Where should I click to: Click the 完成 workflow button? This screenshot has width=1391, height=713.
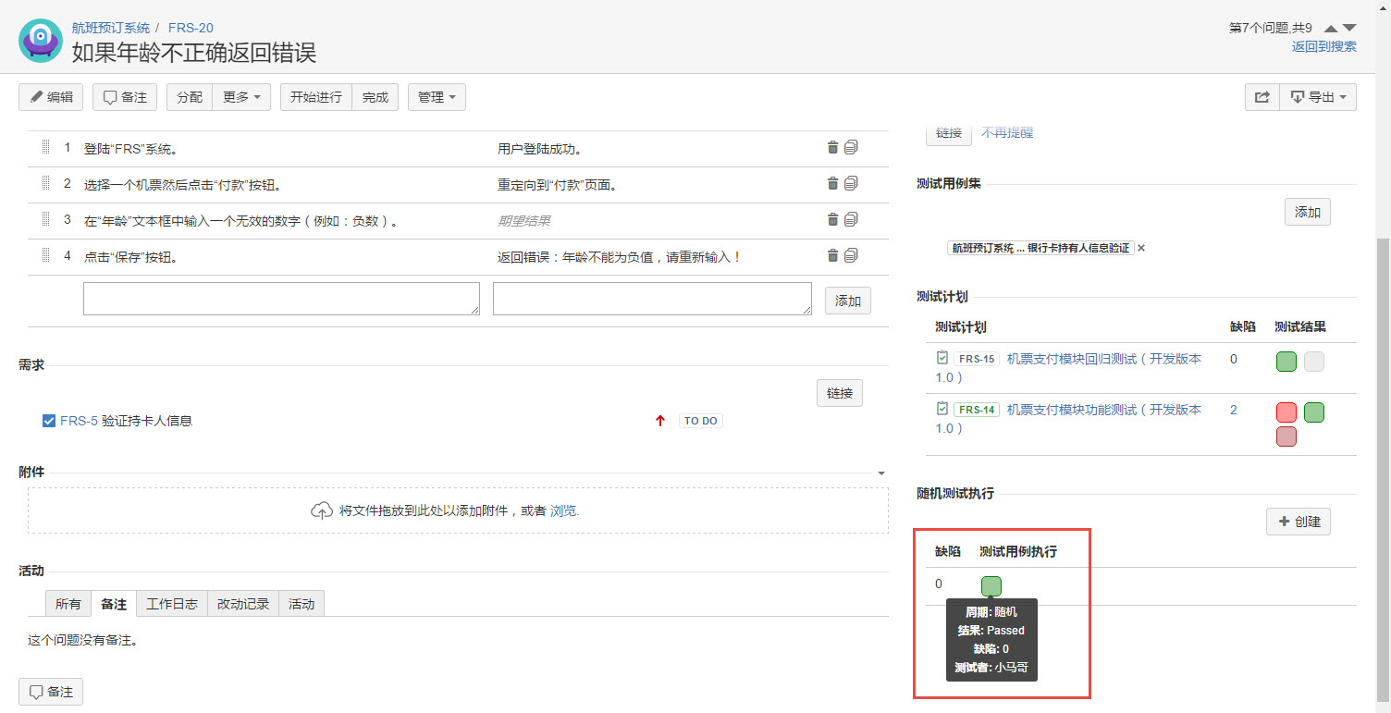pos(375,97)
